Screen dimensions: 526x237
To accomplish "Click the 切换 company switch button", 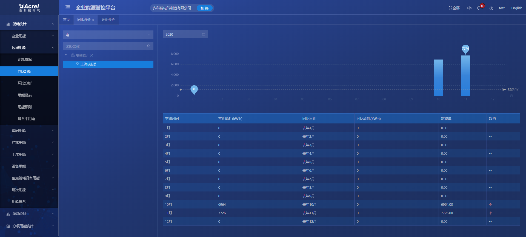I will coord(205,8).
